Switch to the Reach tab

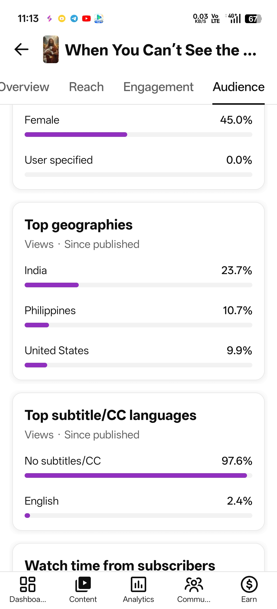click(x=86, y=87)
